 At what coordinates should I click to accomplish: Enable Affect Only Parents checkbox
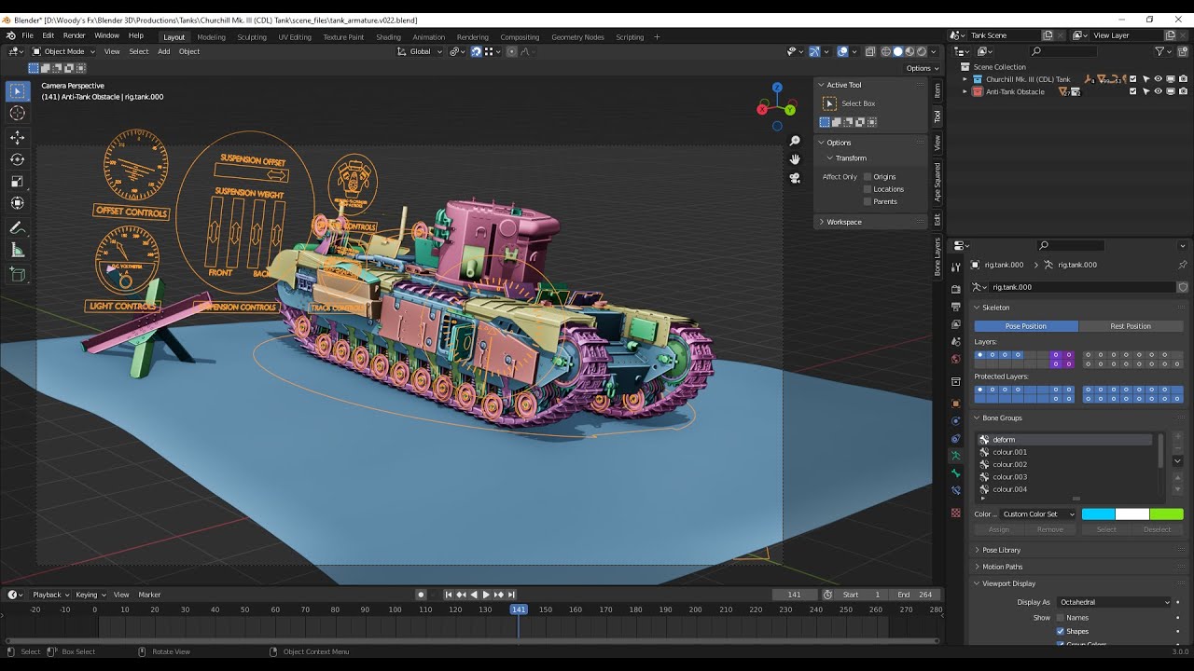tap(868, 201)
